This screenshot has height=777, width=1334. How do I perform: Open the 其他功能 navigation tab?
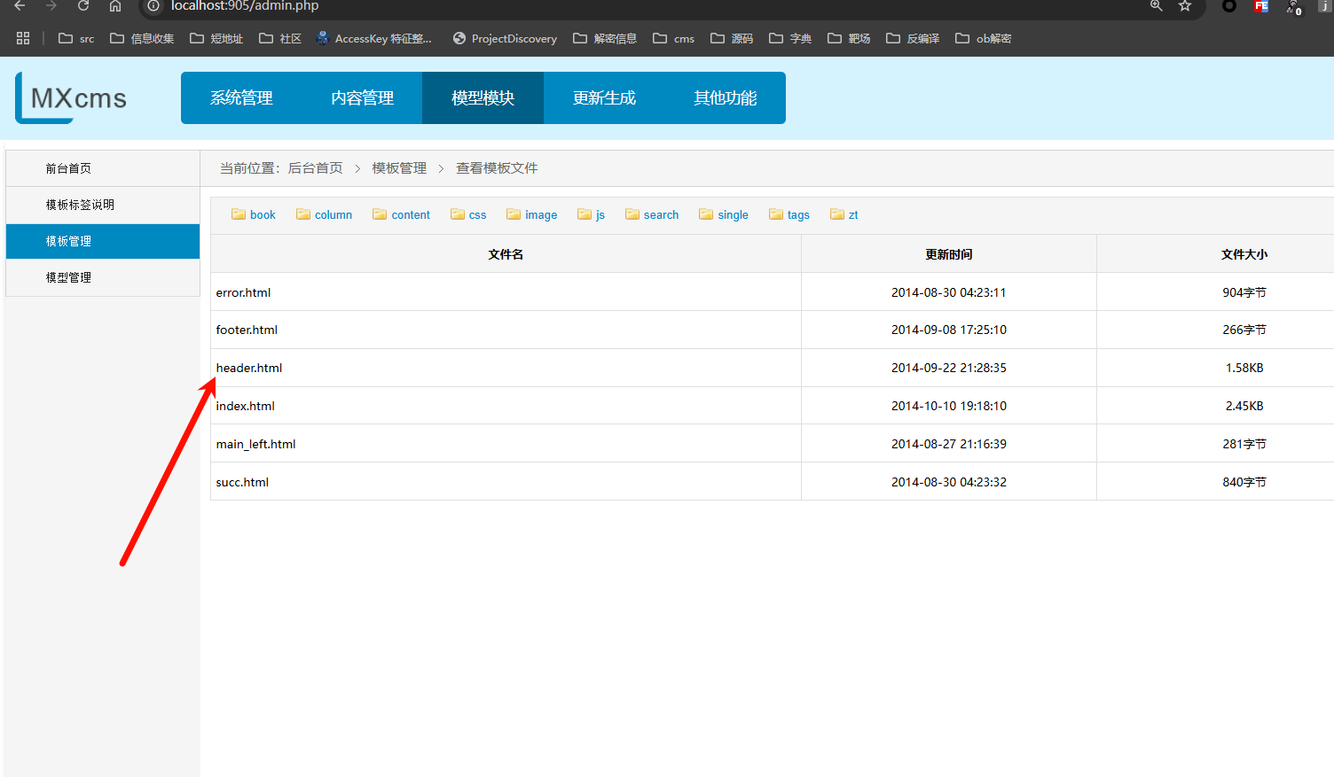click(x=725, y=97)
